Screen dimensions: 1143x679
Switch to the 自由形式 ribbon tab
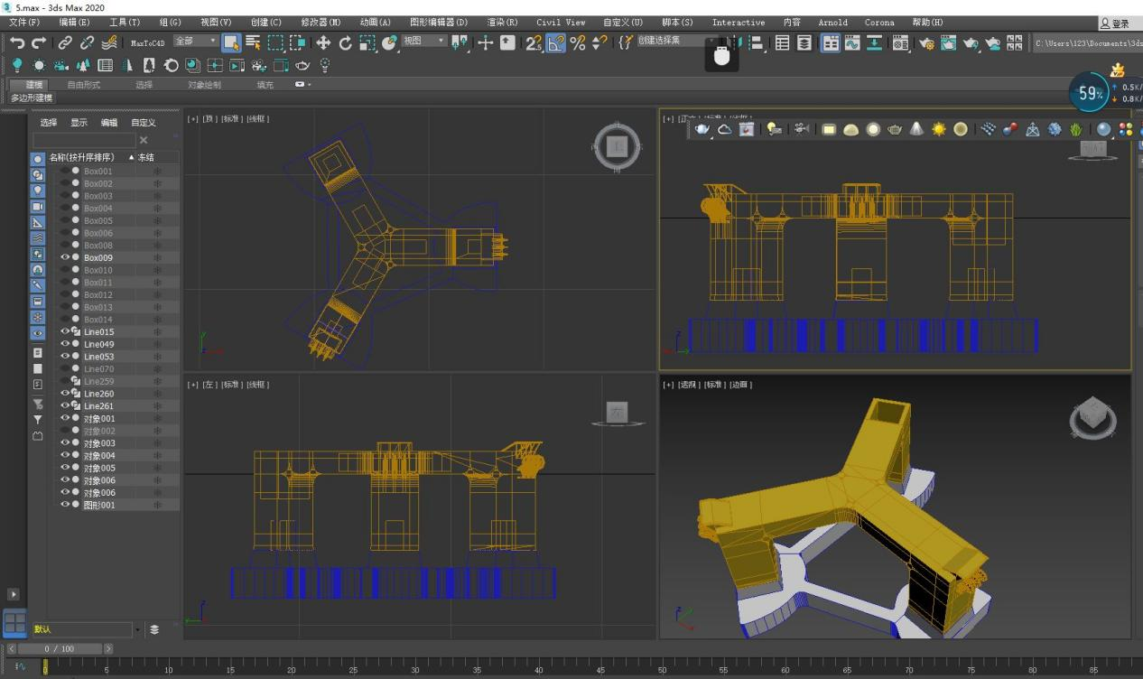point(83,84)
